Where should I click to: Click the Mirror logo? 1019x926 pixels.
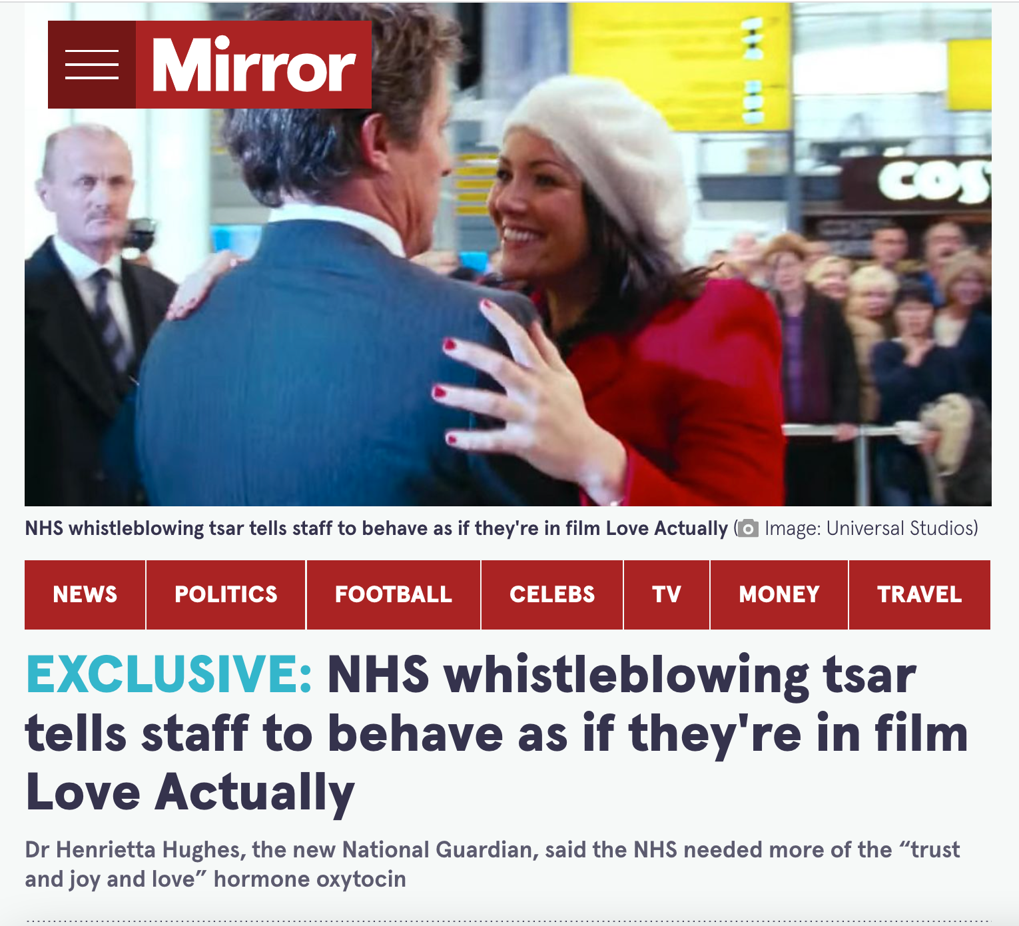pos(254,65)
